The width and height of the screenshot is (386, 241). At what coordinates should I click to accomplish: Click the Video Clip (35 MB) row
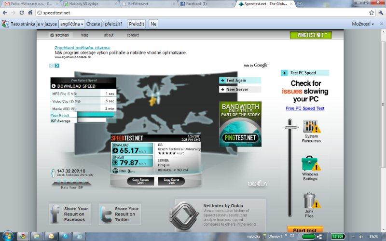click(x=83, y=101)
